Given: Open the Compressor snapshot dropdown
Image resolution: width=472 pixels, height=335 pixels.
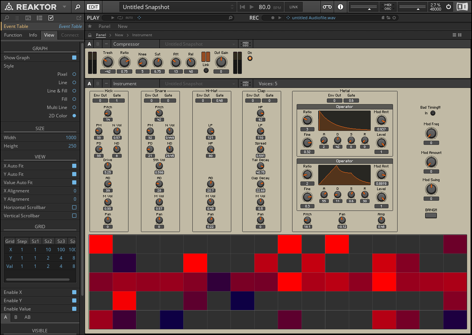Looking at the screenshot, I should (x=199, y=44).
